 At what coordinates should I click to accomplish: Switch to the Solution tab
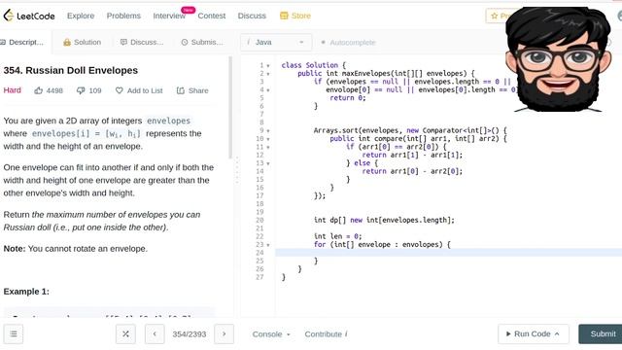click(82, 42)
